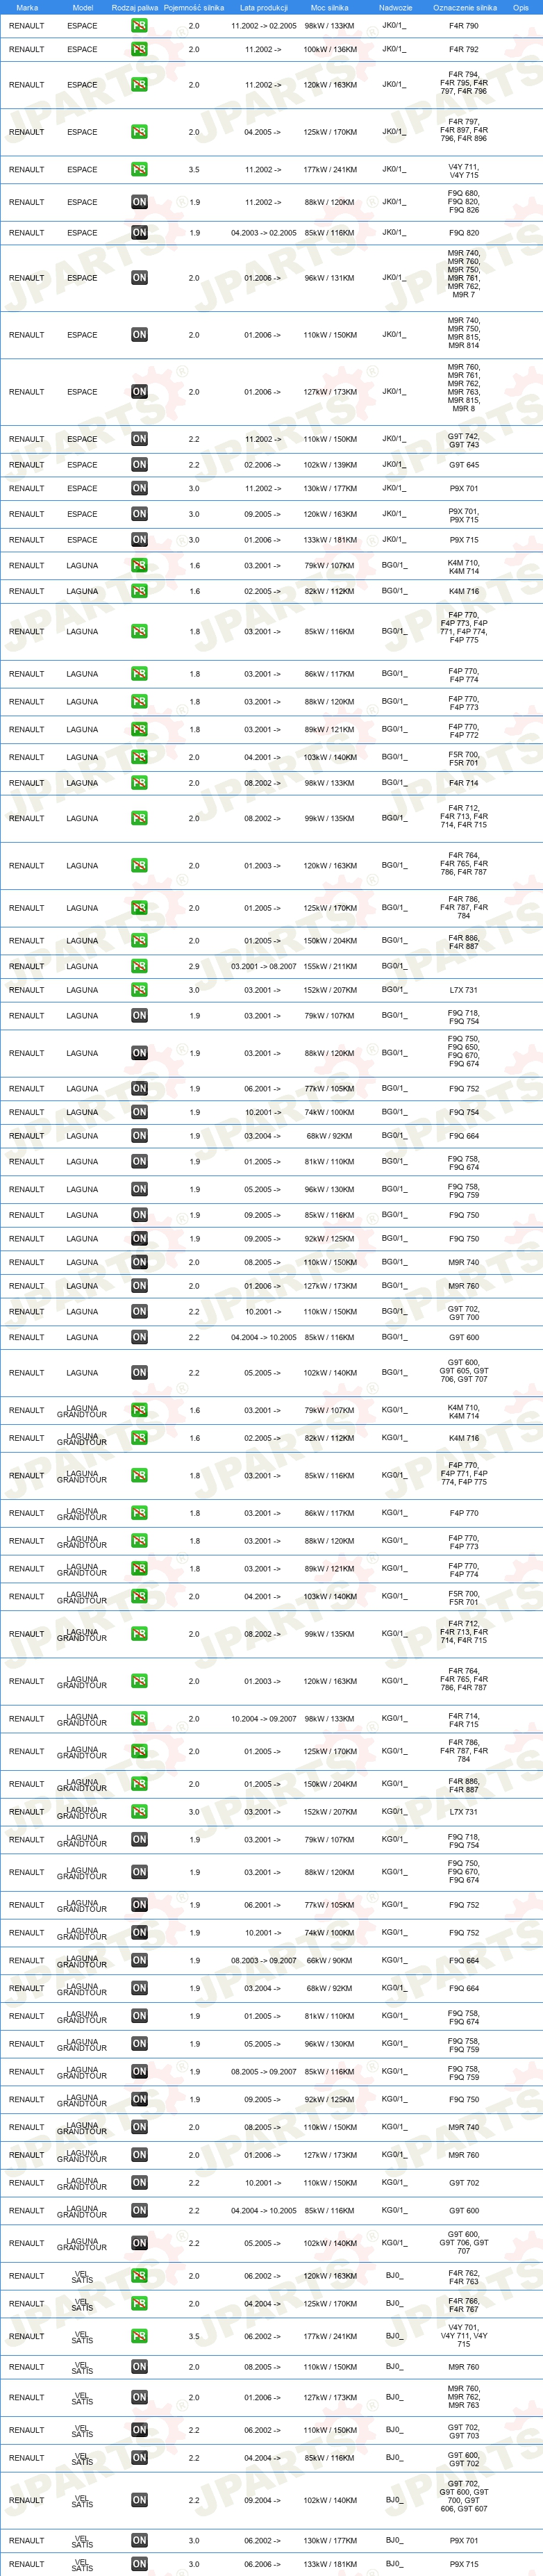Click the PB icon in the Laguna 2.9 155kW row
Image resolution: width=543 pixels, height=2576 pixels.
click(139, 967)
